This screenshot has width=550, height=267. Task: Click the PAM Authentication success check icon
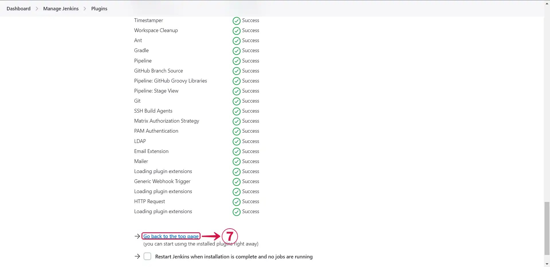tap(236, 131)
